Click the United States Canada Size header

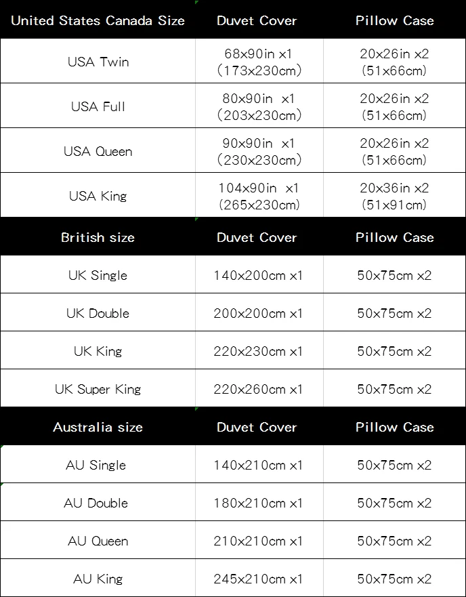tap(98, 20)
